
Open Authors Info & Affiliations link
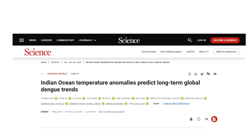[176, 103]
